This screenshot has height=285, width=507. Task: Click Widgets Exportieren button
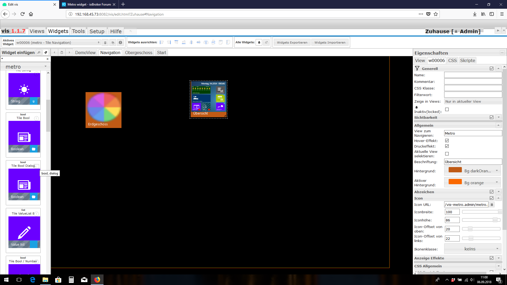[292, 42]
